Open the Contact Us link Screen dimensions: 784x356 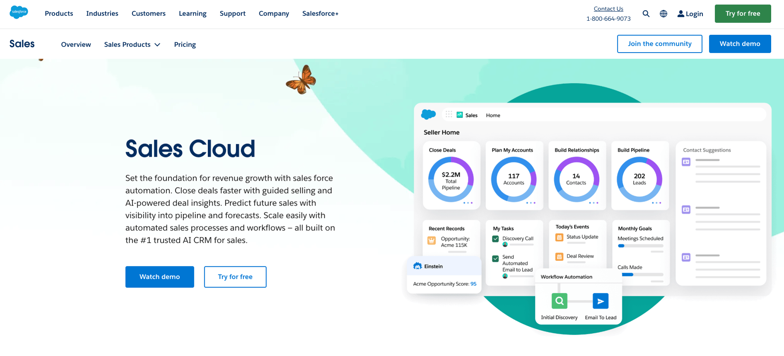608,9
